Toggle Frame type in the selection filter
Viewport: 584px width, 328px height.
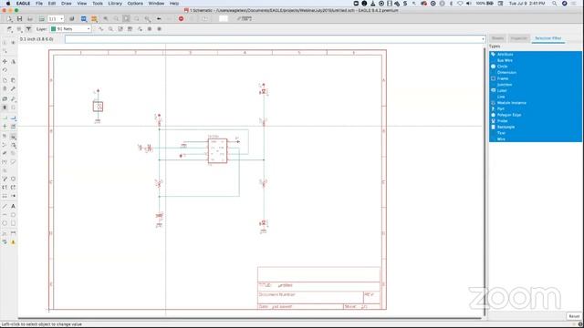tap(536, 78)
